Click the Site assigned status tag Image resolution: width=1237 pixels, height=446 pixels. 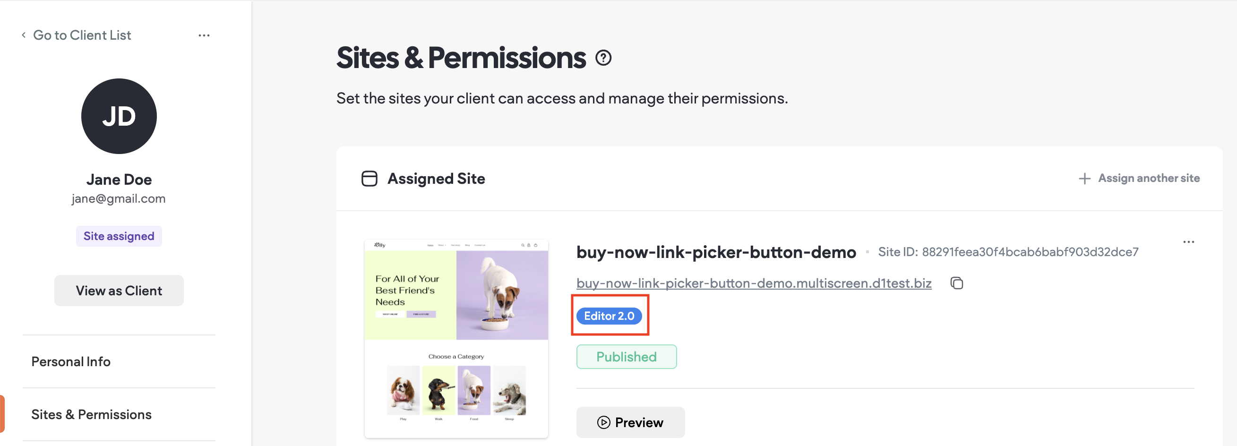pyautogui.click(x=119, y=236)
